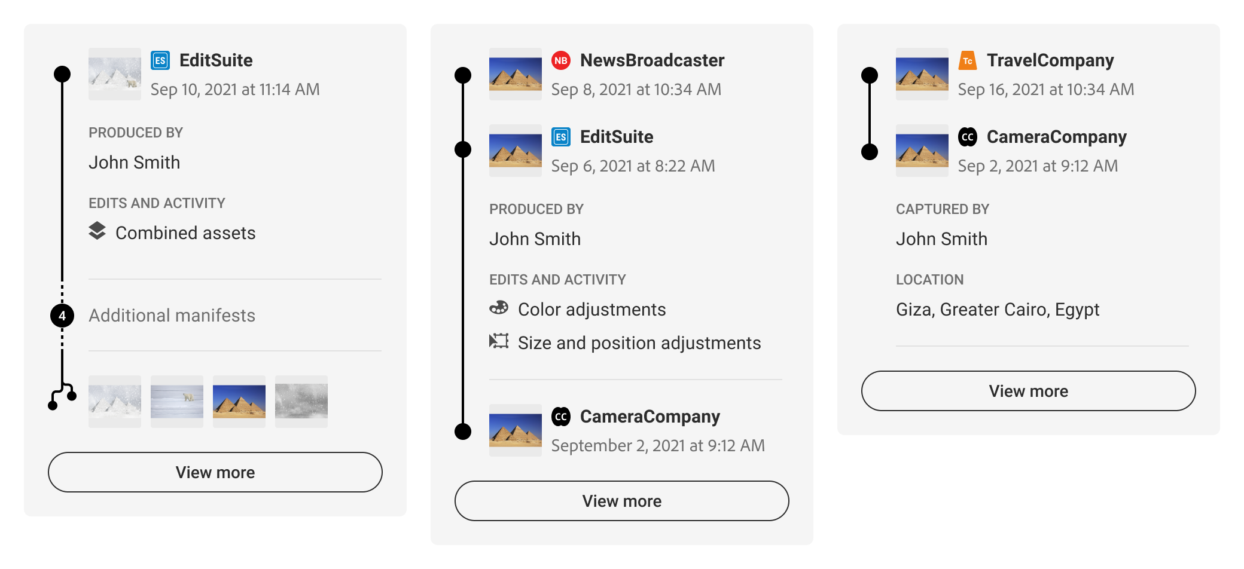The width and height of the screenshot is (1244, 569).
Task: Click the TravelCompany orange Tc icon
Action: point(968,60)
